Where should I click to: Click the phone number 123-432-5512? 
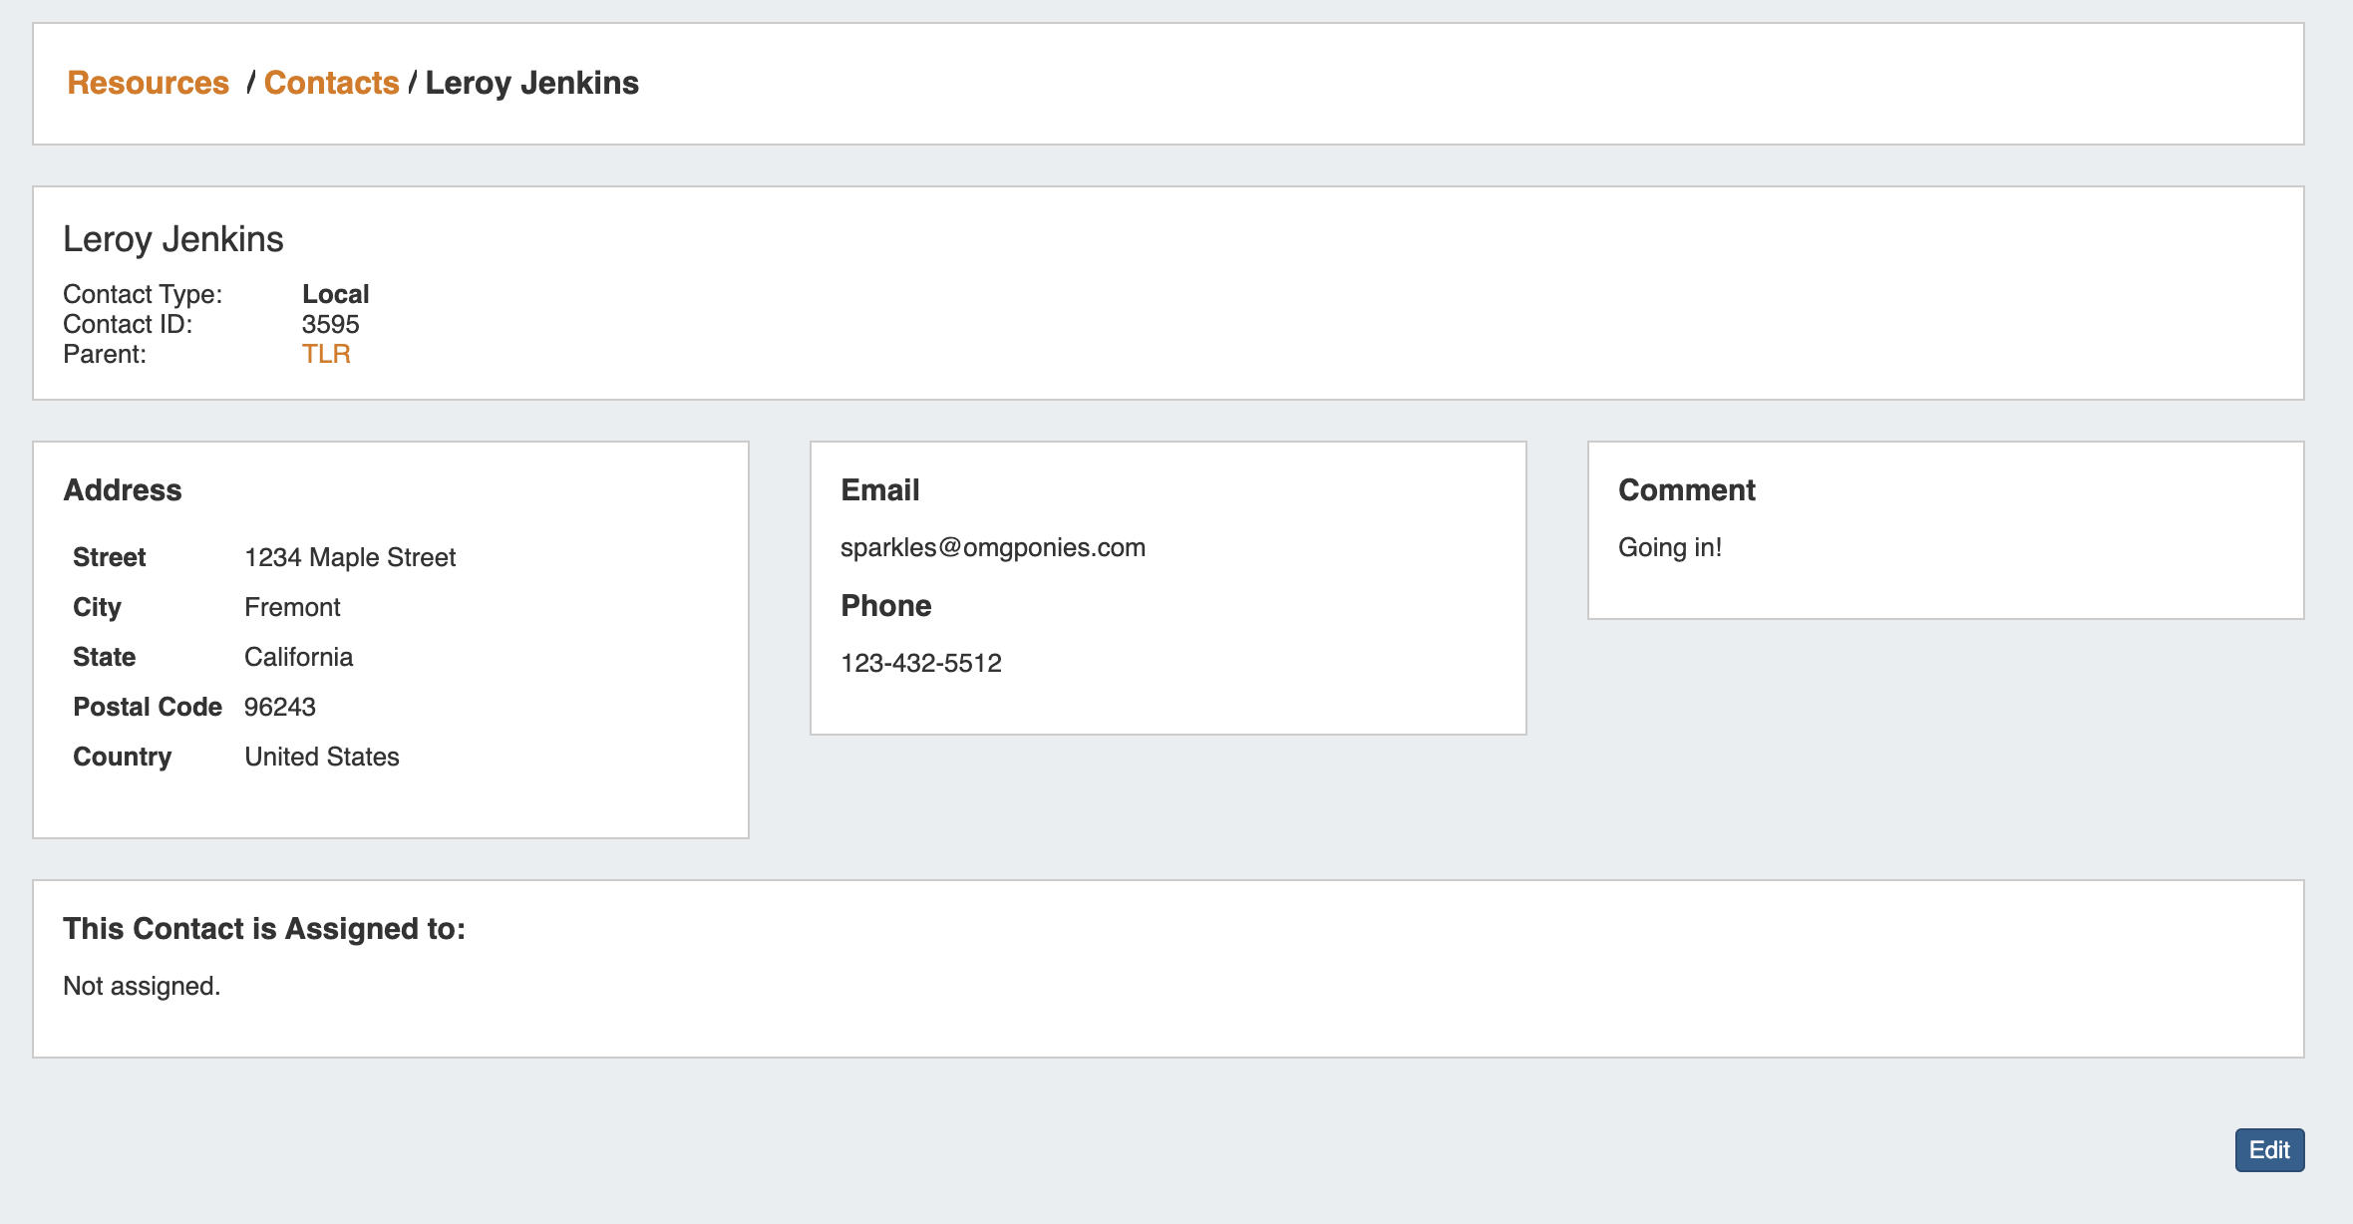[x=920, y=663]
